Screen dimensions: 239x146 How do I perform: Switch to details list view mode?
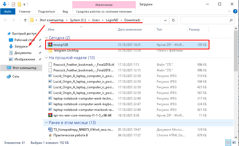point(228,143)
